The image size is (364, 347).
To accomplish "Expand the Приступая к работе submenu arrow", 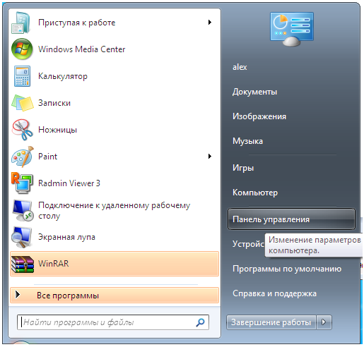I will (x=210, y=23).
